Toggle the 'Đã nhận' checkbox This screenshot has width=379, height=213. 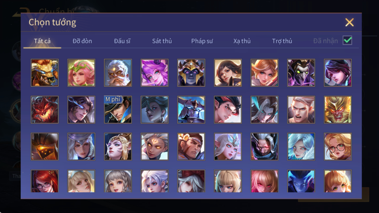click(x=347, y=40)
